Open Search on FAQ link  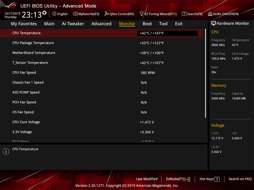pyautogui.click(x=240, y=179)
